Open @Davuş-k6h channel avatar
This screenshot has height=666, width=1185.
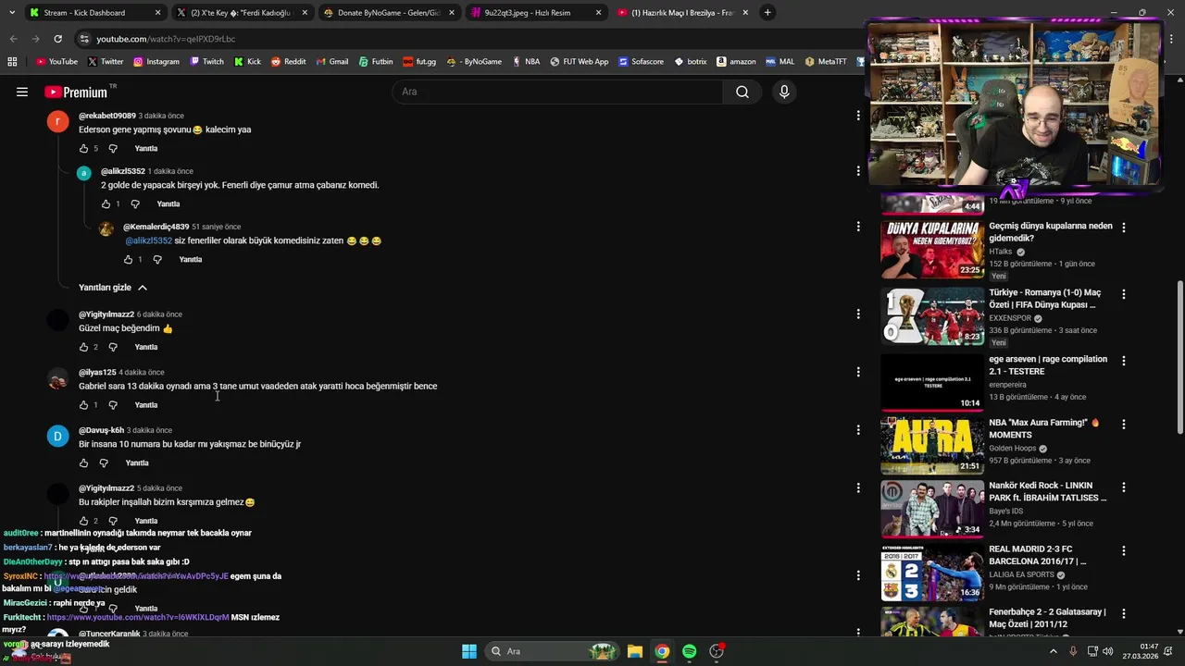[x=58, y=436]
